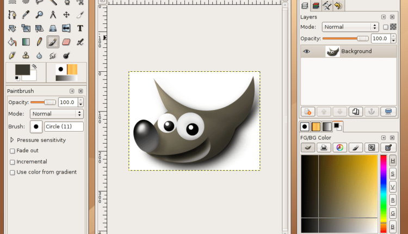This screenshot has height=234, width=408.
Task: Select the Paths tool in the toolbox
Action: click(x=12, y=15)
